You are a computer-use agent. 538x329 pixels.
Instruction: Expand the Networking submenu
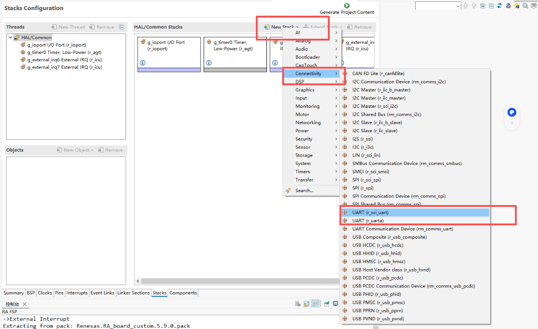click(x=308, y=123)
